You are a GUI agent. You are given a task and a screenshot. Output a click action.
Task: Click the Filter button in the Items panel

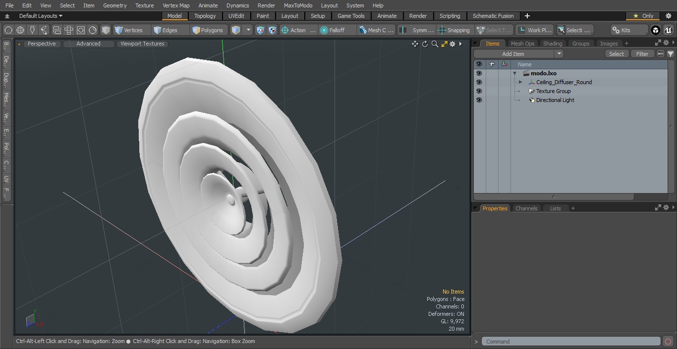[642, 54]
